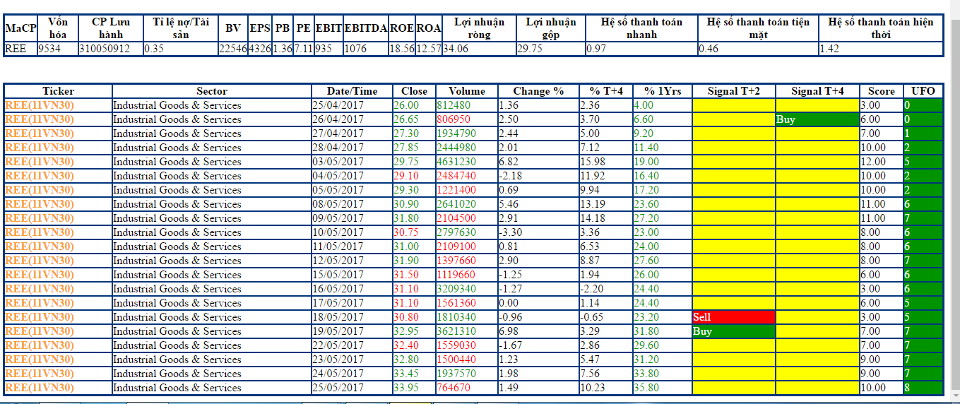Screen dimensions: 960x404
Task: Select the PE value 7.11
Action: [x=304, y=49]
